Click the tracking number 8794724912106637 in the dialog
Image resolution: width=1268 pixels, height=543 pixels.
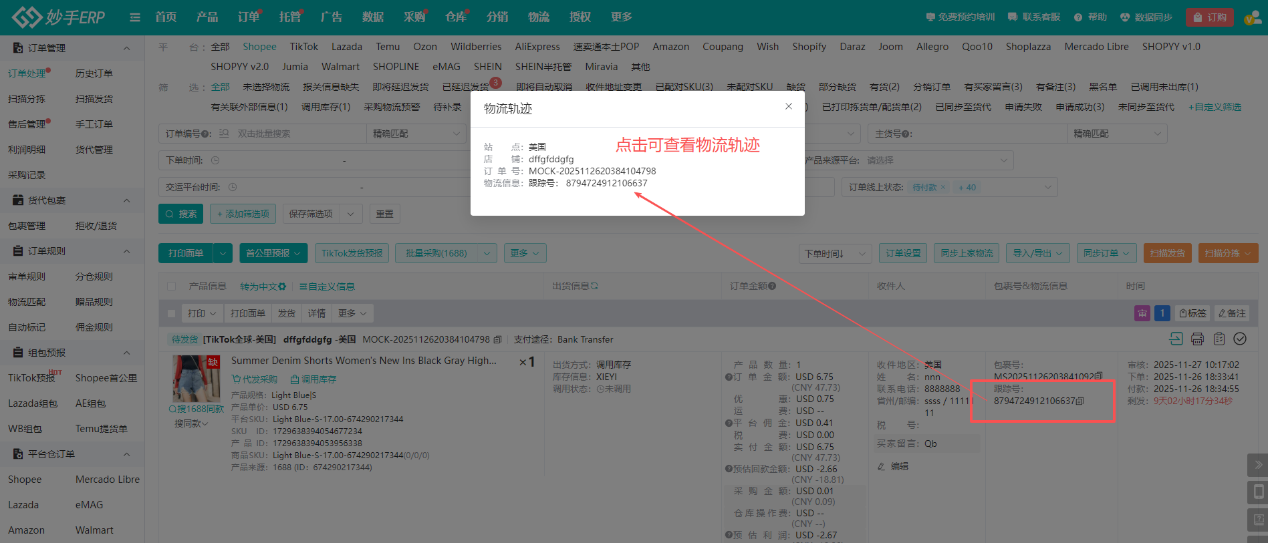coord(606,183)
